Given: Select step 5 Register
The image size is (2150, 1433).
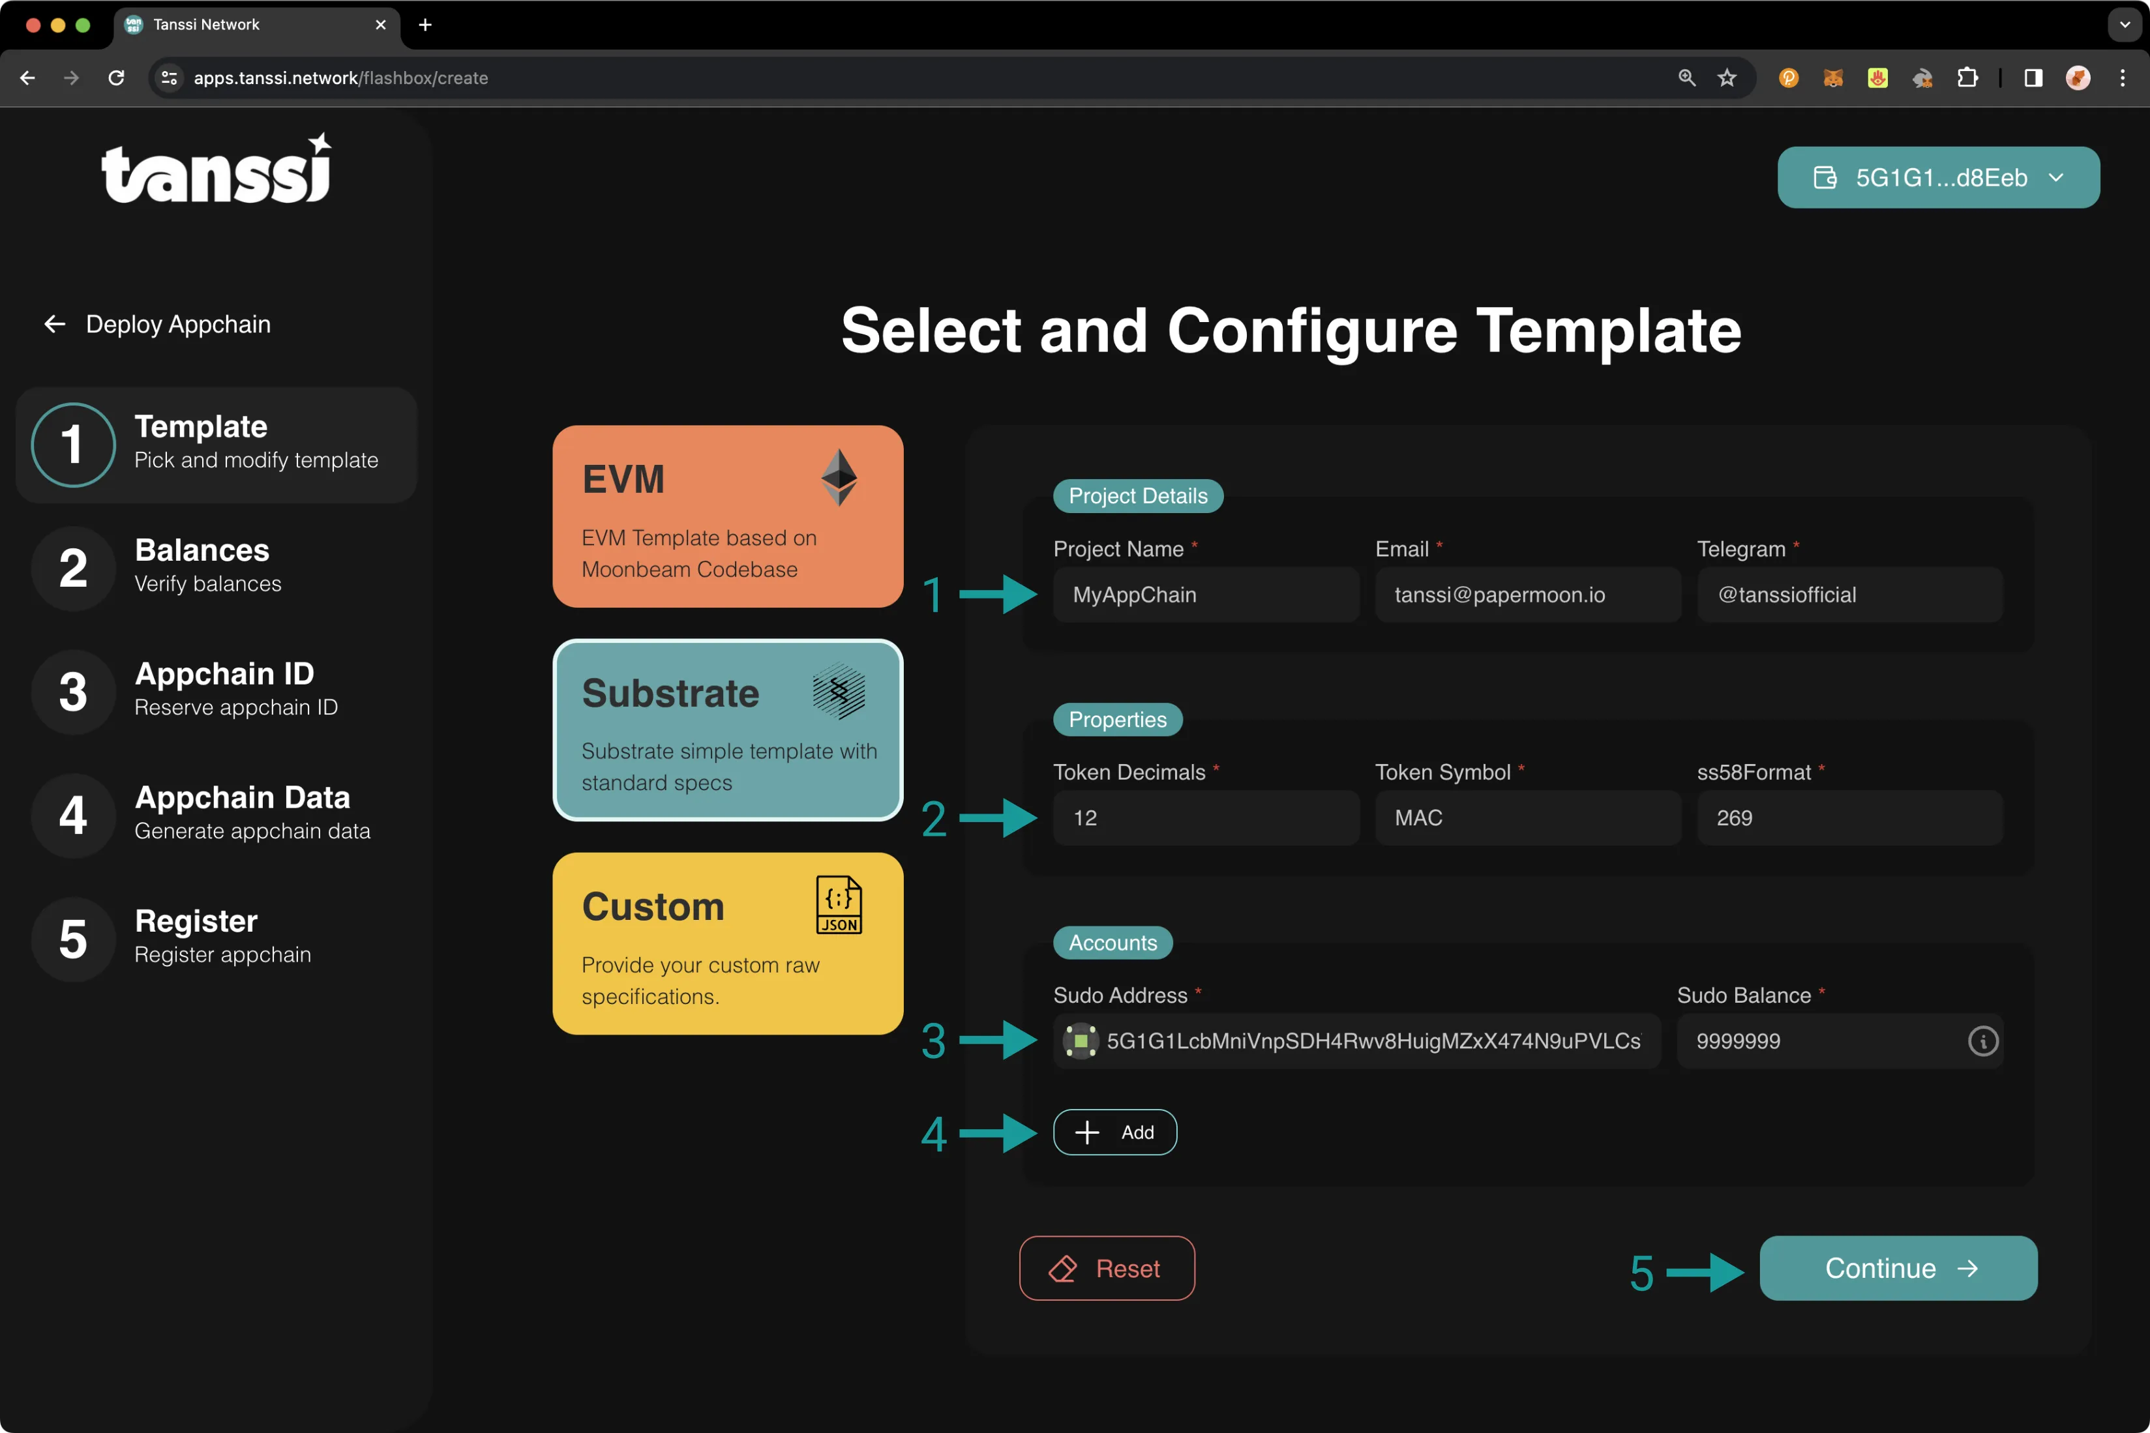Looking at the screenshot, I should [216, 939].
